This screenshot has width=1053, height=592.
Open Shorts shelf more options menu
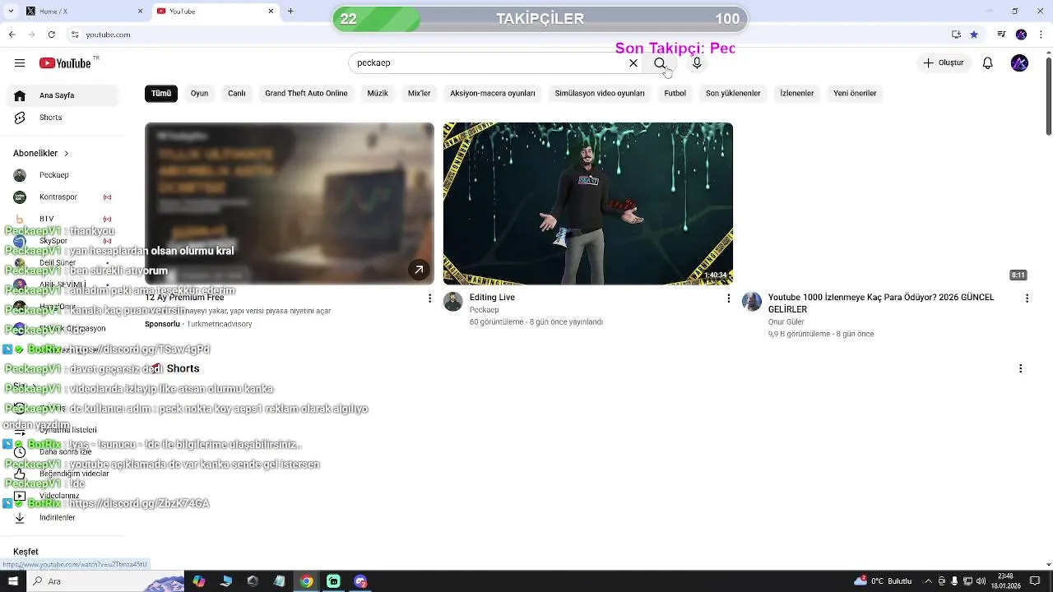click(x=1020, y=368)
